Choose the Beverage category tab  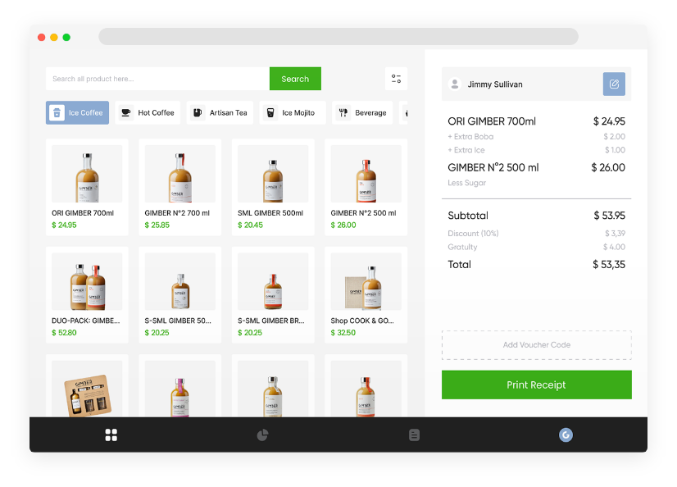(x=362, y=113)
